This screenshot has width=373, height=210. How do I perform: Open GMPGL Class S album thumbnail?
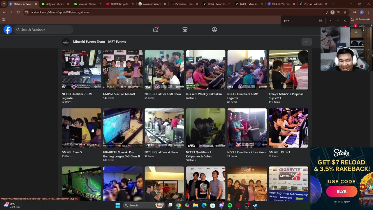tap(82, 128)
